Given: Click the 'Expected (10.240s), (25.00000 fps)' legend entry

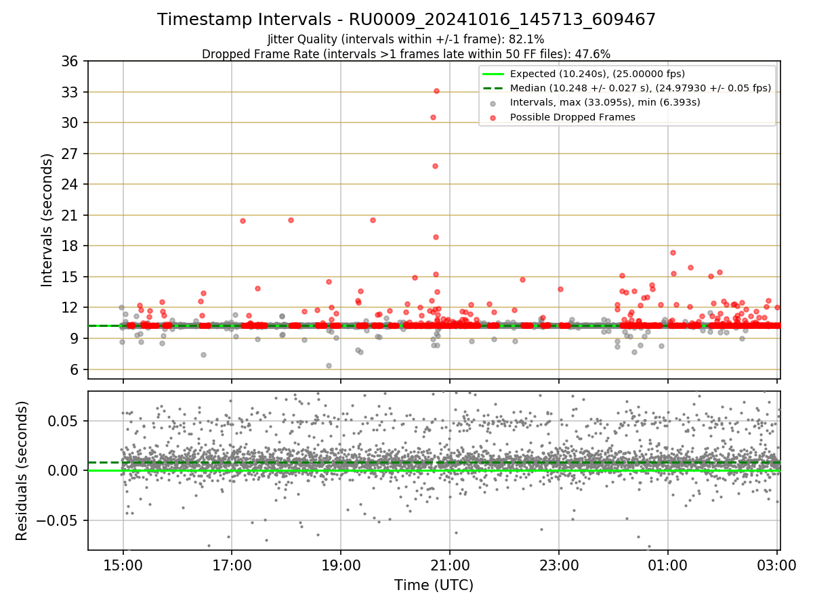Looking at the screenshot, I should [x=598, y=74].
